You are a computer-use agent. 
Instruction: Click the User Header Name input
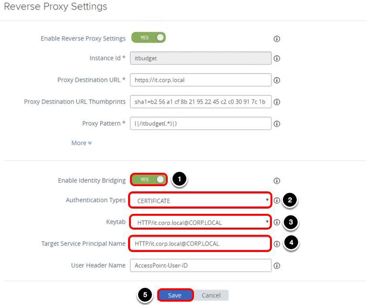(x=200, y=265)
